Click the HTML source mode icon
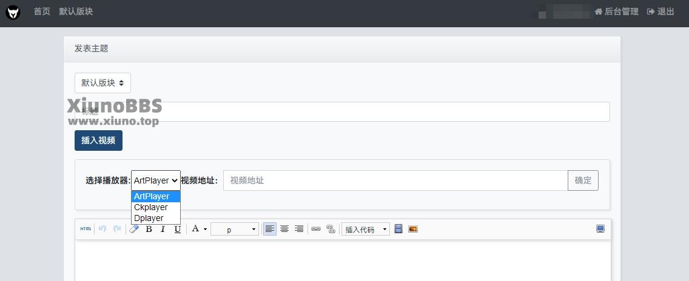The height and width of the screenshot is (281, 689). [86, 229]
